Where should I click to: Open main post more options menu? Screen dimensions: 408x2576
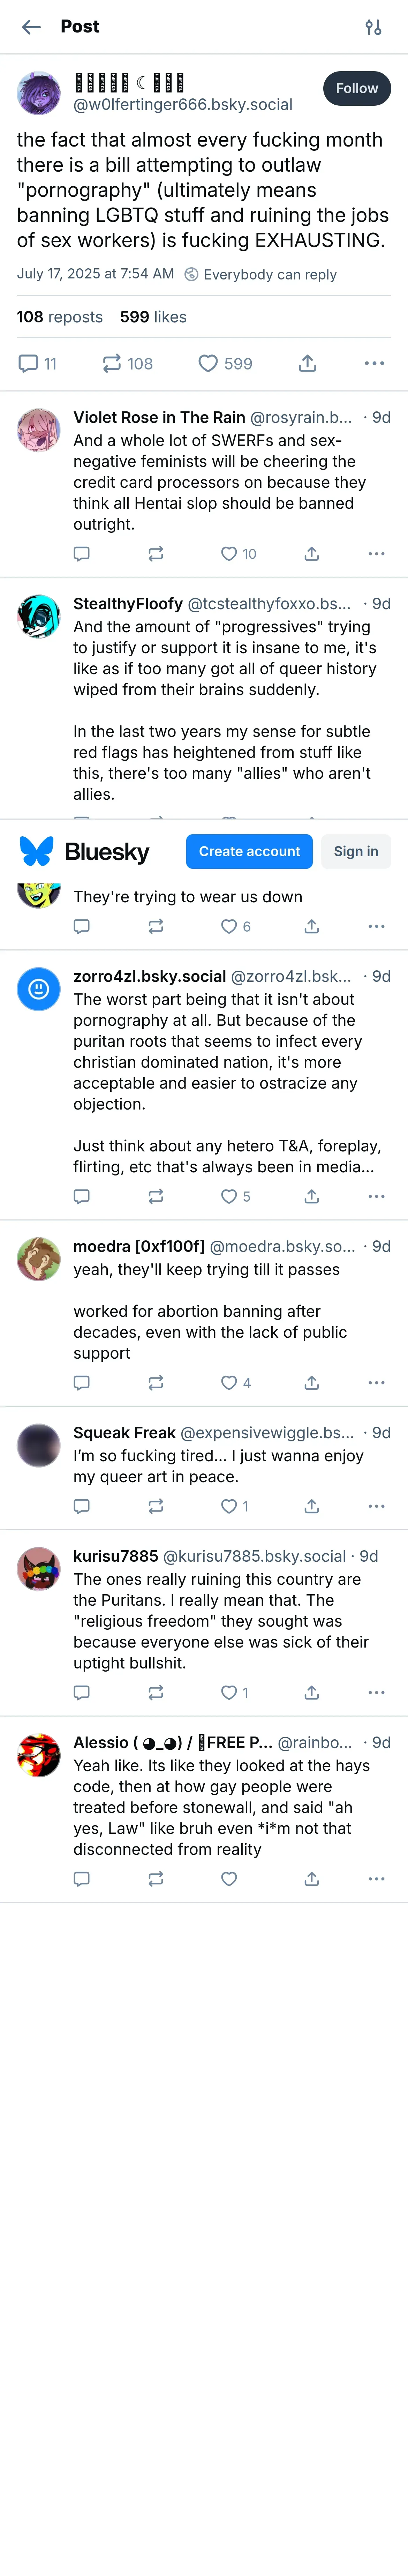(374, 364)
